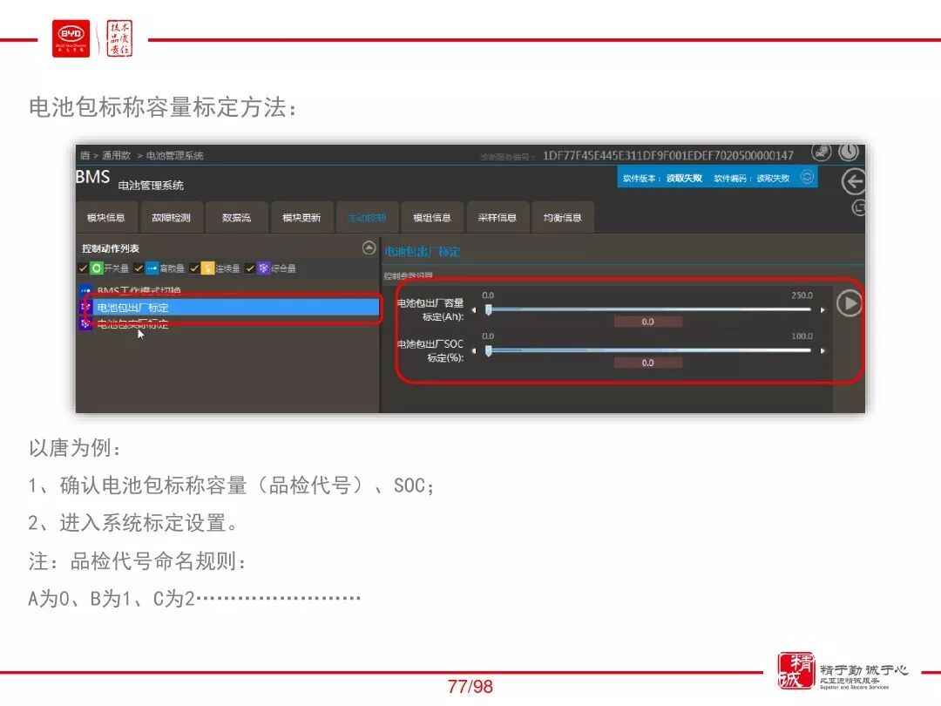
Task: Click the 250.0 maximum capacity label
Action: point(802,295)
